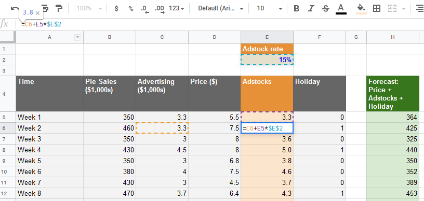Click the Adstocks header cell

point(267,94)
